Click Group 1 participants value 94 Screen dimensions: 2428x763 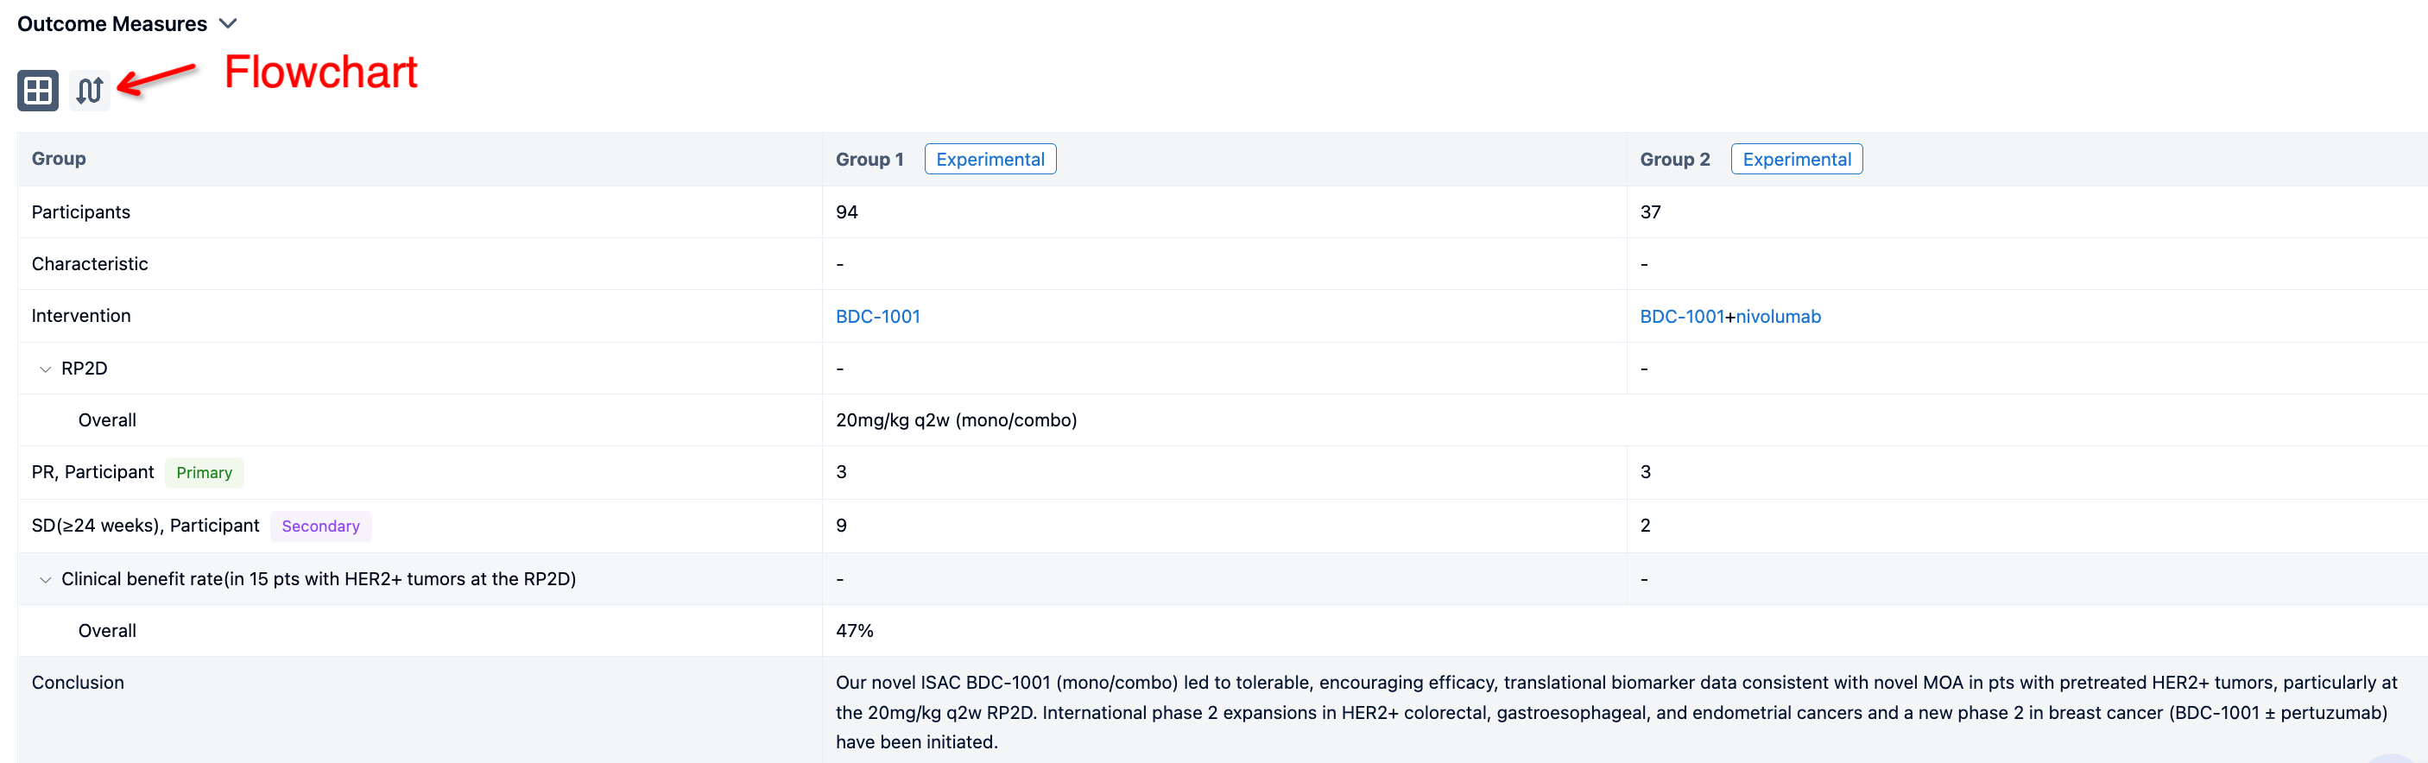click(846, 212)
